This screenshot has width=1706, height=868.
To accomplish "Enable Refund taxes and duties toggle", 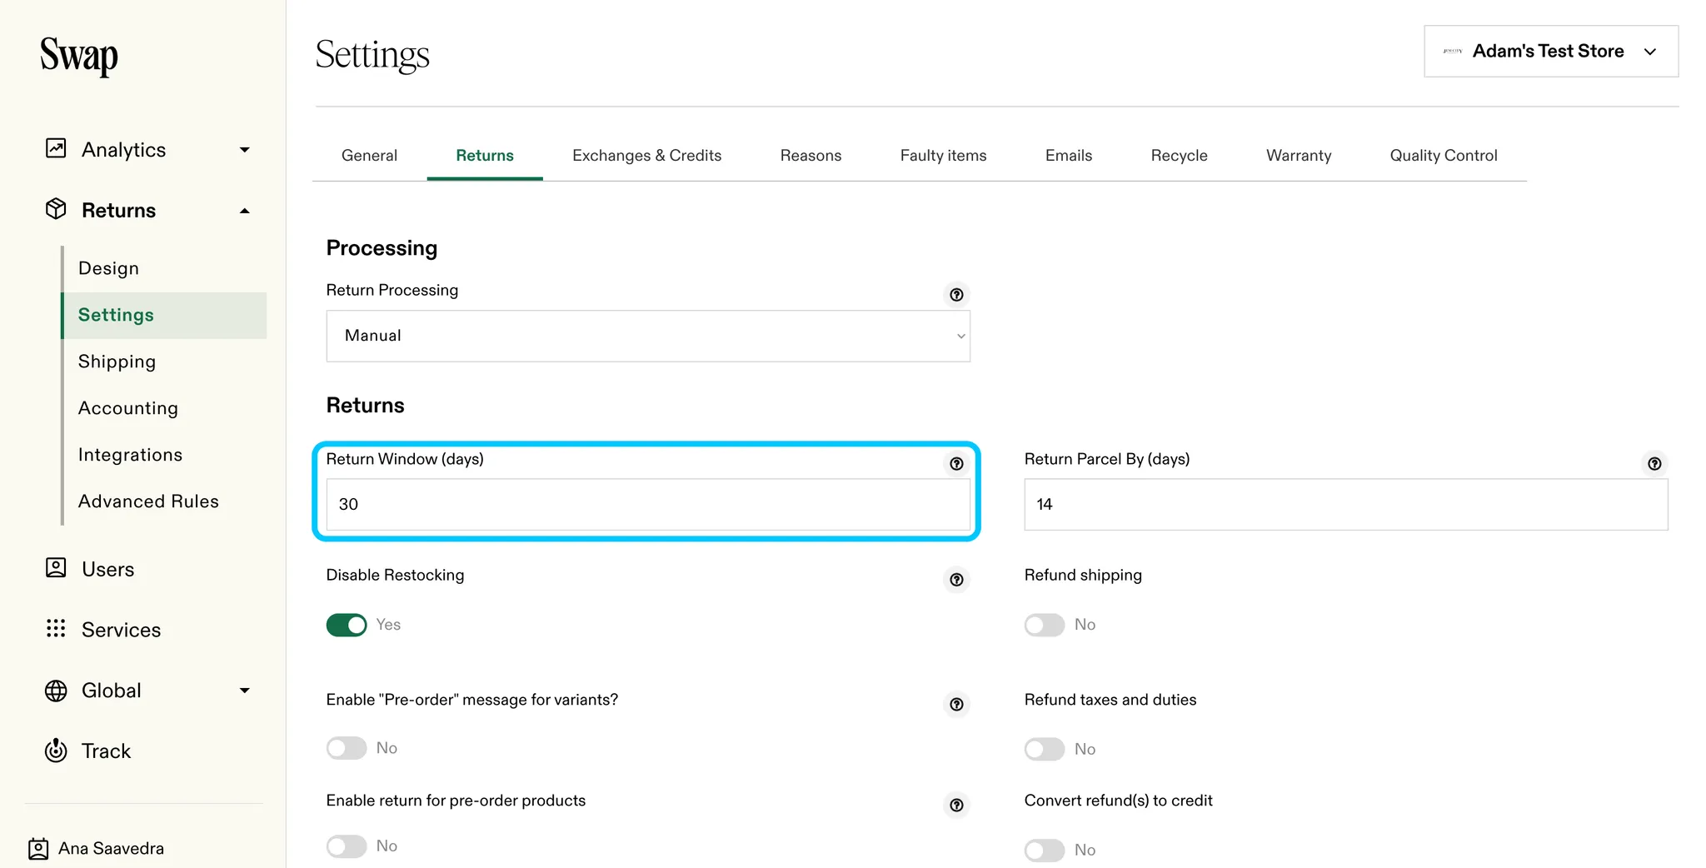I will 1045,750.
